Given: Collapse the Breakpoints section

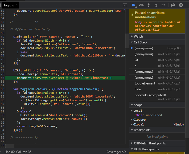Looking at the screenshot, I should (157, 130).
